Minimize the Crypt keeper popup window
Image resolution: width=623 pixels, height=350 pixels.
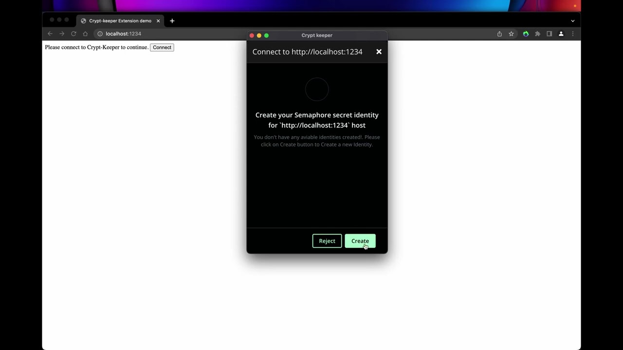point(259,35)
